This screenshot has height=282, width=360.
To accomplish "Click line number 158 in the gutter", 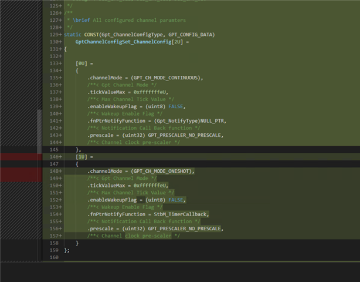I will click(x=54, y=243).
